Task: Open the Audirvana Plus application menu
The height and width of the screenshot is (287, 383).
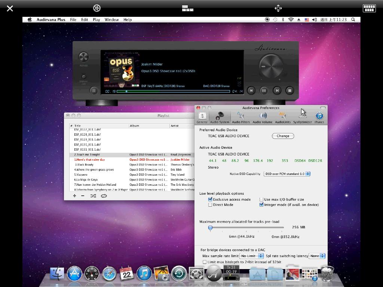Action: 51,19
